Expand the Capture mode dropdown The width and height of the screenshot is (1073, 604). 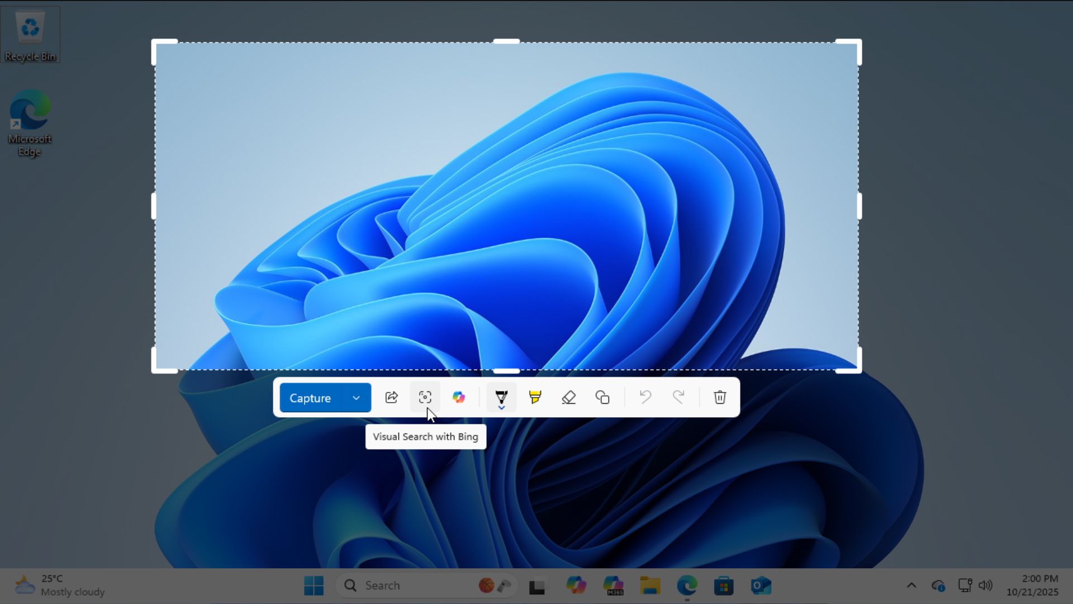click(356, 398)
